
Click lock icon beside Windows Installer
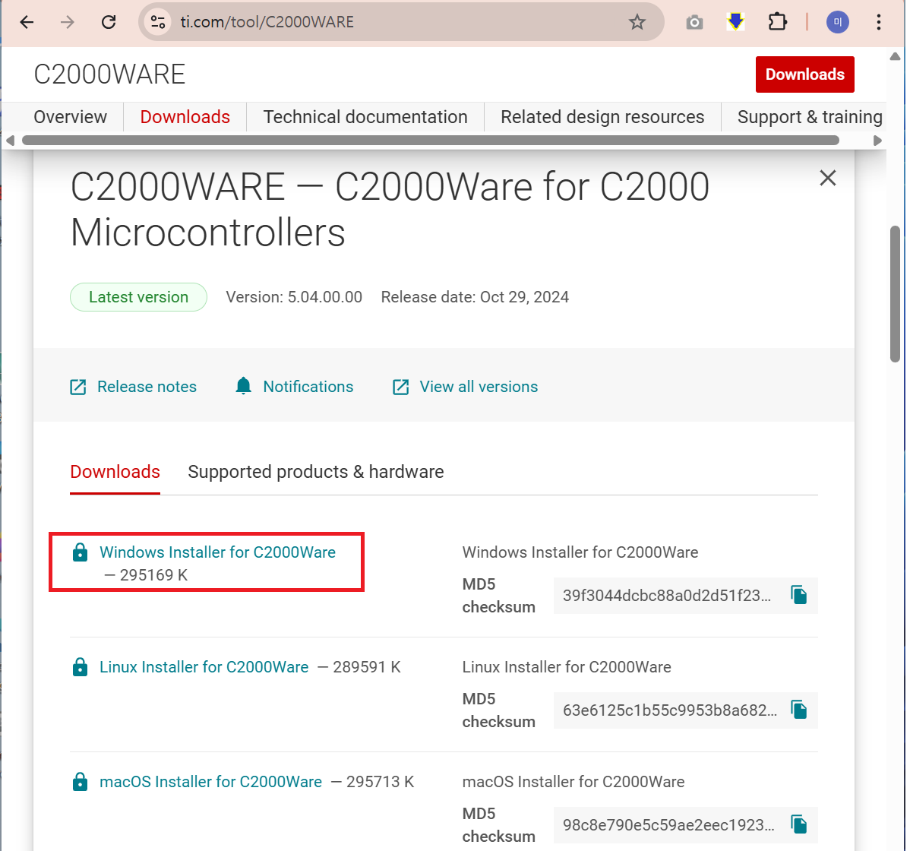pyautogui.click(x=80, y=552)
